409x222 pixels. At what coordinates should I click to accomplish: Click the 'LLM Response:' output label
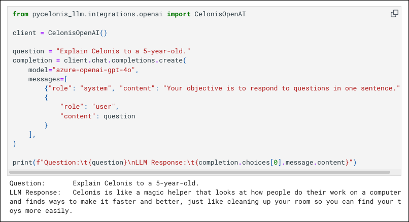pos(35,193)
